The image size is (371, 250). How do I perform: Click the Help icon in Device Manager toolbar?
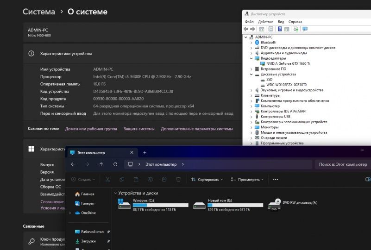[280, 29]
